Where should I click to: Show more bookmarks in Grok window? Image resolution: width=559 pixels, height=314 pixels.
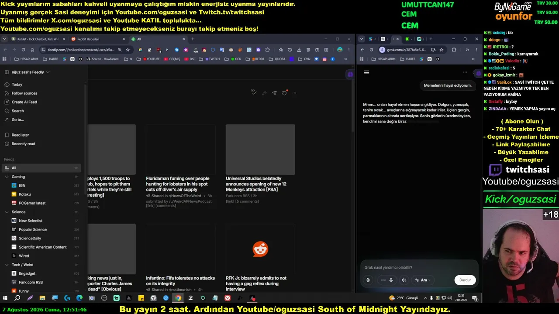473,59
